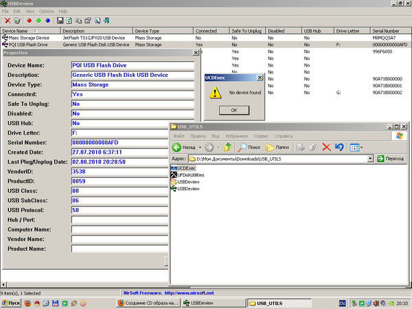
Task: Open the Back history dropdown arrow
Action: [200, 148]
